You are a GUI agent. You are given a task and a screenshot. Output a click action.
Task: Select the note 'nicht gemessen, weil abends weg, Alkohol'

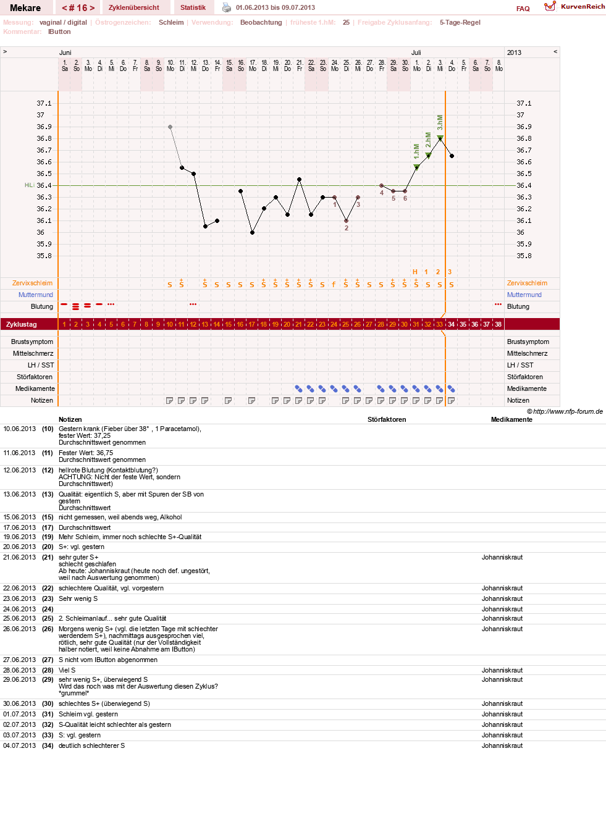120,518
